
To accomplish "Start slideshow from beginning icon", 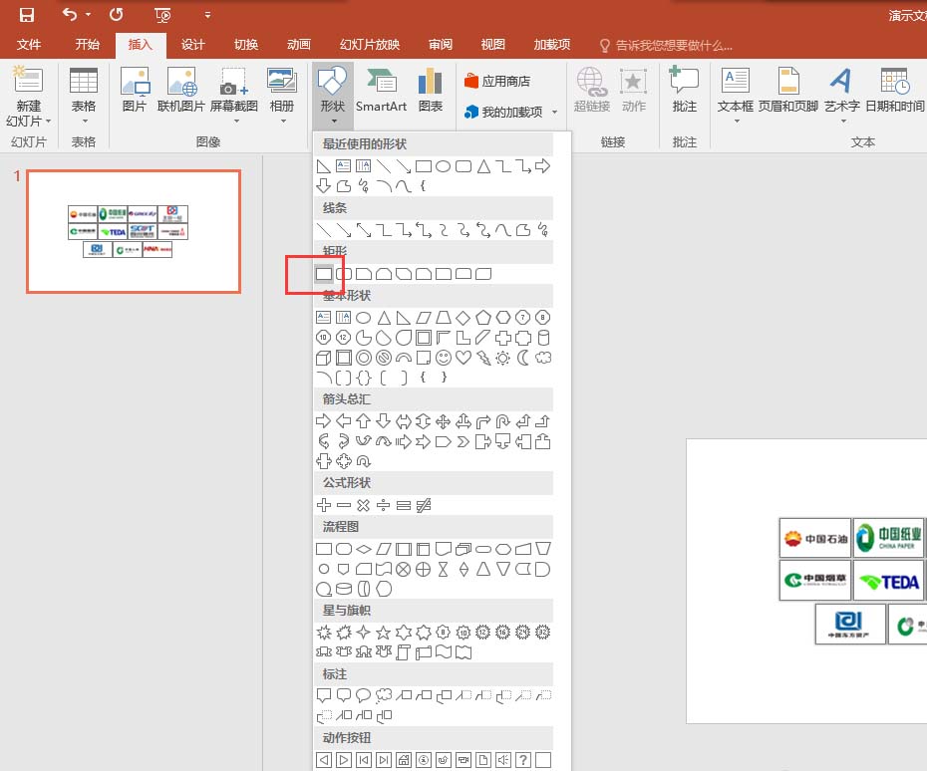I will [162, 15].
